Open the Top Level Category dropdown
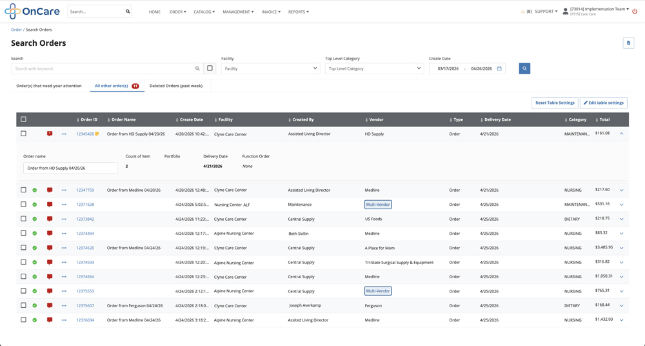The width and height of the screenshot is (645, 346). pyautogui.click(x=374, y=68)
